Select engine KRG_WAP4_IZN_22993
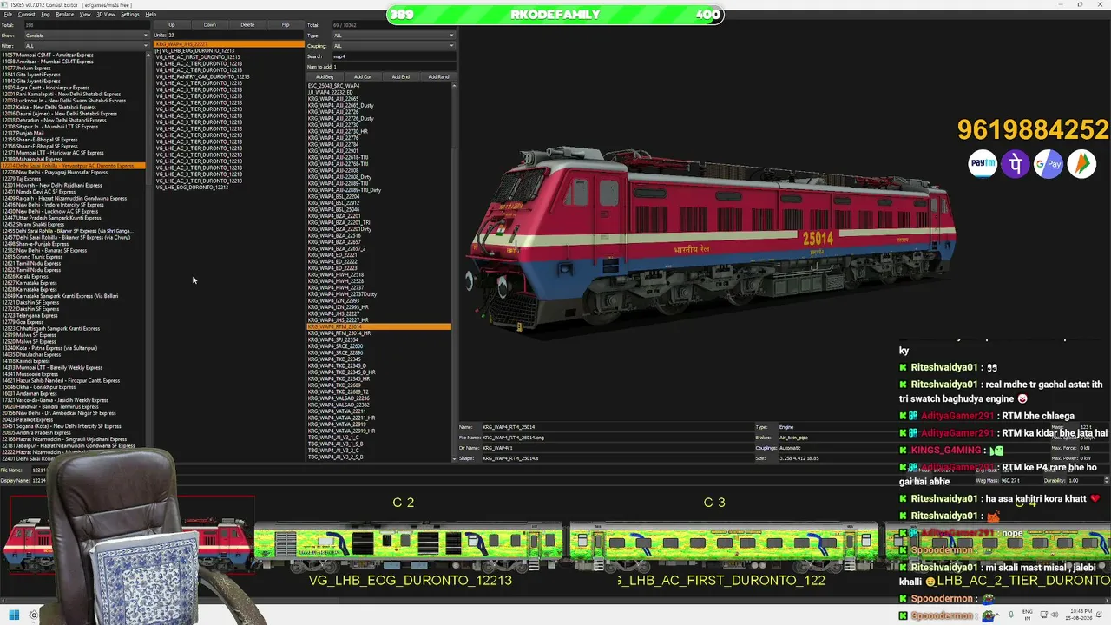Viewport: 1111px width, 625px height. coord(379,301)
